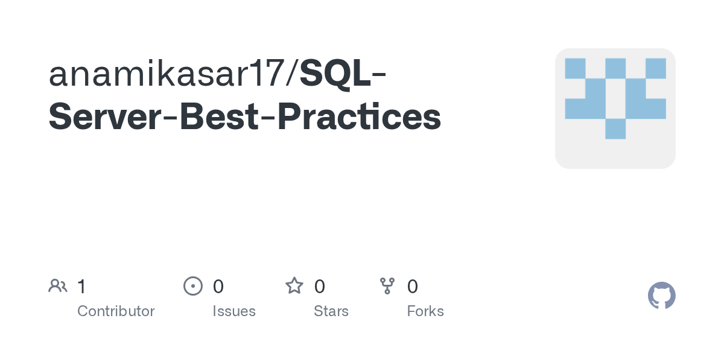
Task: Open the GitHub Octocat logo
Action: coord(662,296)
